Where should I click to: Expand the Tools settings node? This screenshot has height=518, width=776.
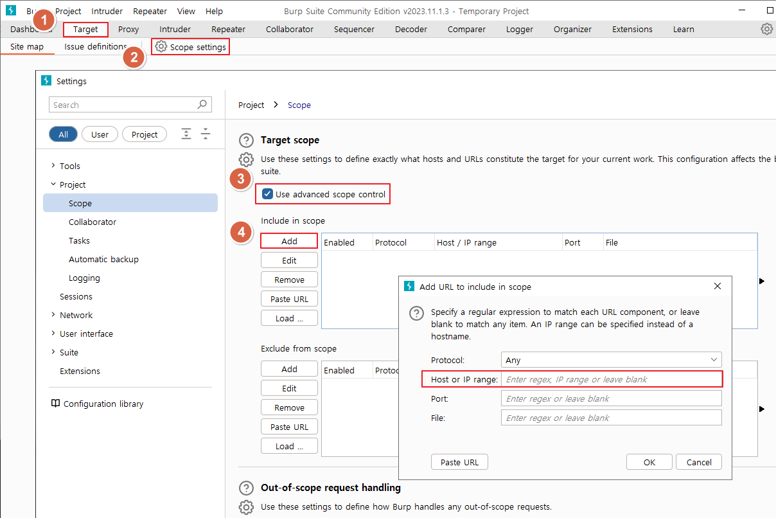53,166
